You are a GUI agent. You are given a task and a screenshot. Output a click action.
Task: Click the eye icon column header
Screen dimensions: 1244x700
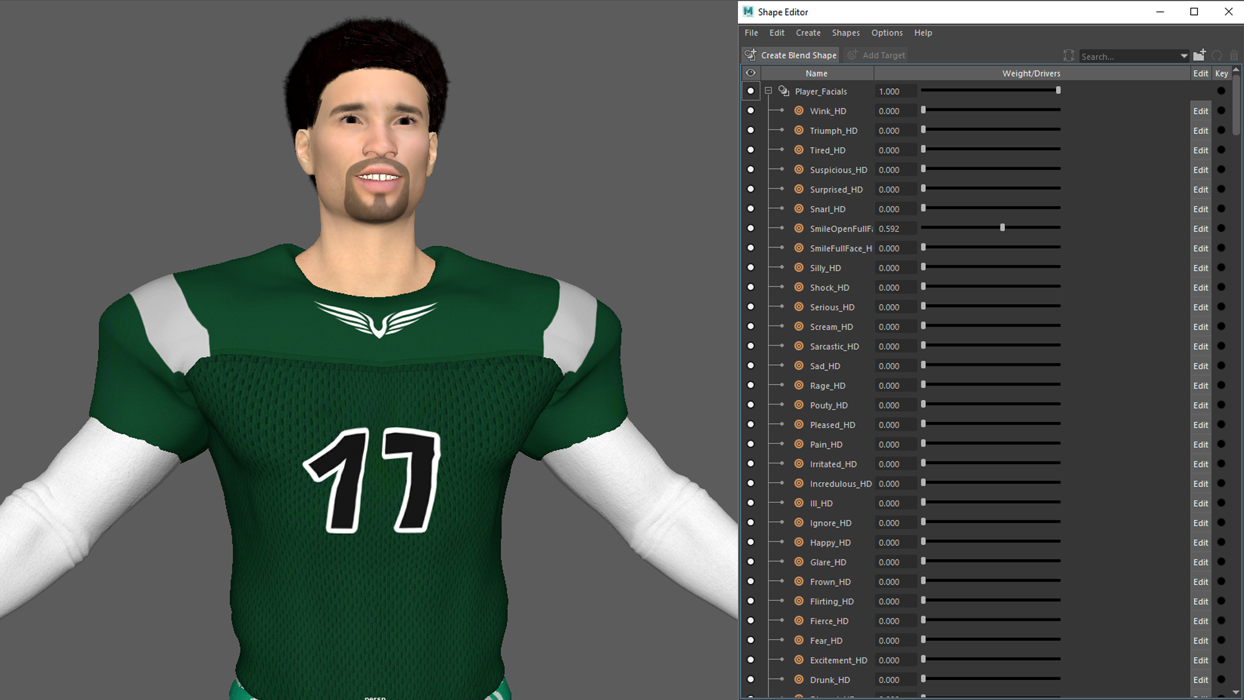coord(750,73)
